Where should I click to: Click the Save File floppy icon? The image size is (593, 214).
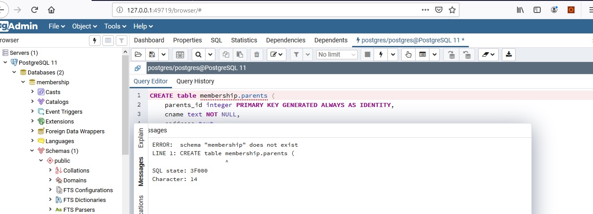point(152,54)
